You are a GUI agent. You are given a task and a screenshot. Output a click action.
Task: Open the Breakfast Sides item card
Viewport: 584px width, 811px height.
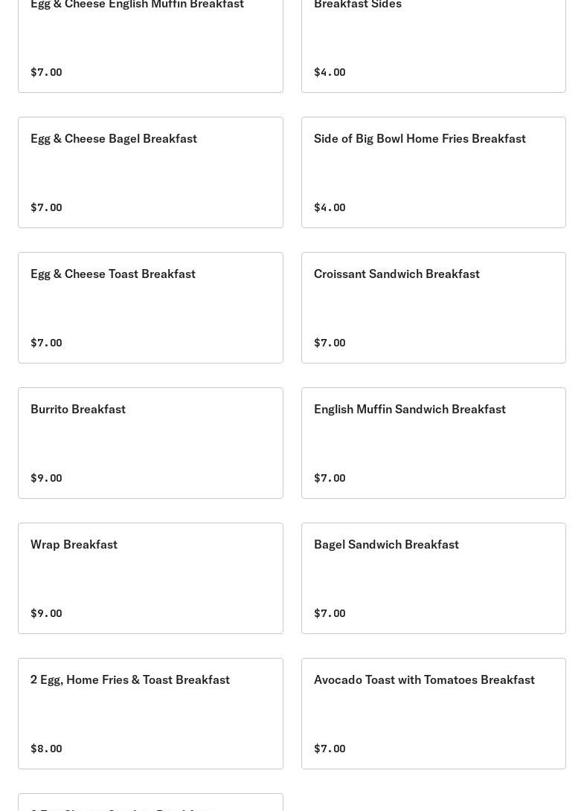point(358,6)
